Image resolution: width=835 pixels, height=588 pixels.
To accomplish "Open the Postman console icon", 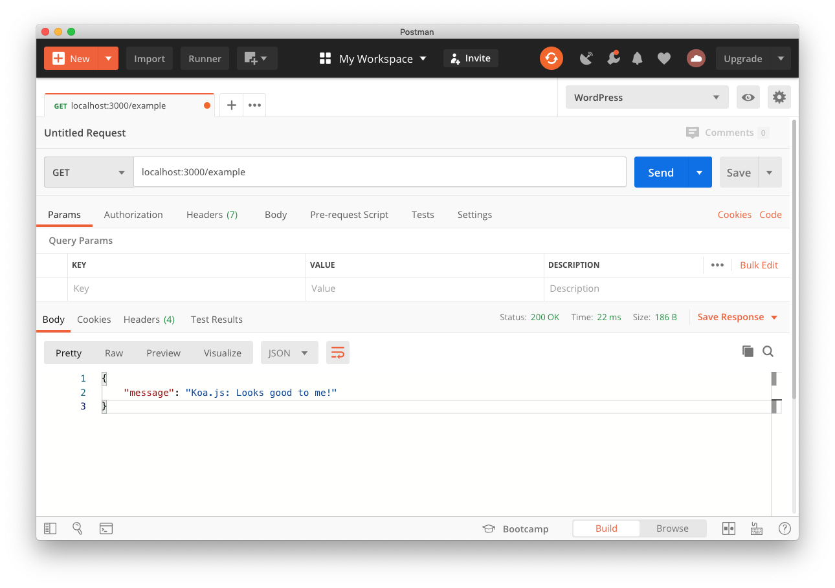I will point(106,528).
